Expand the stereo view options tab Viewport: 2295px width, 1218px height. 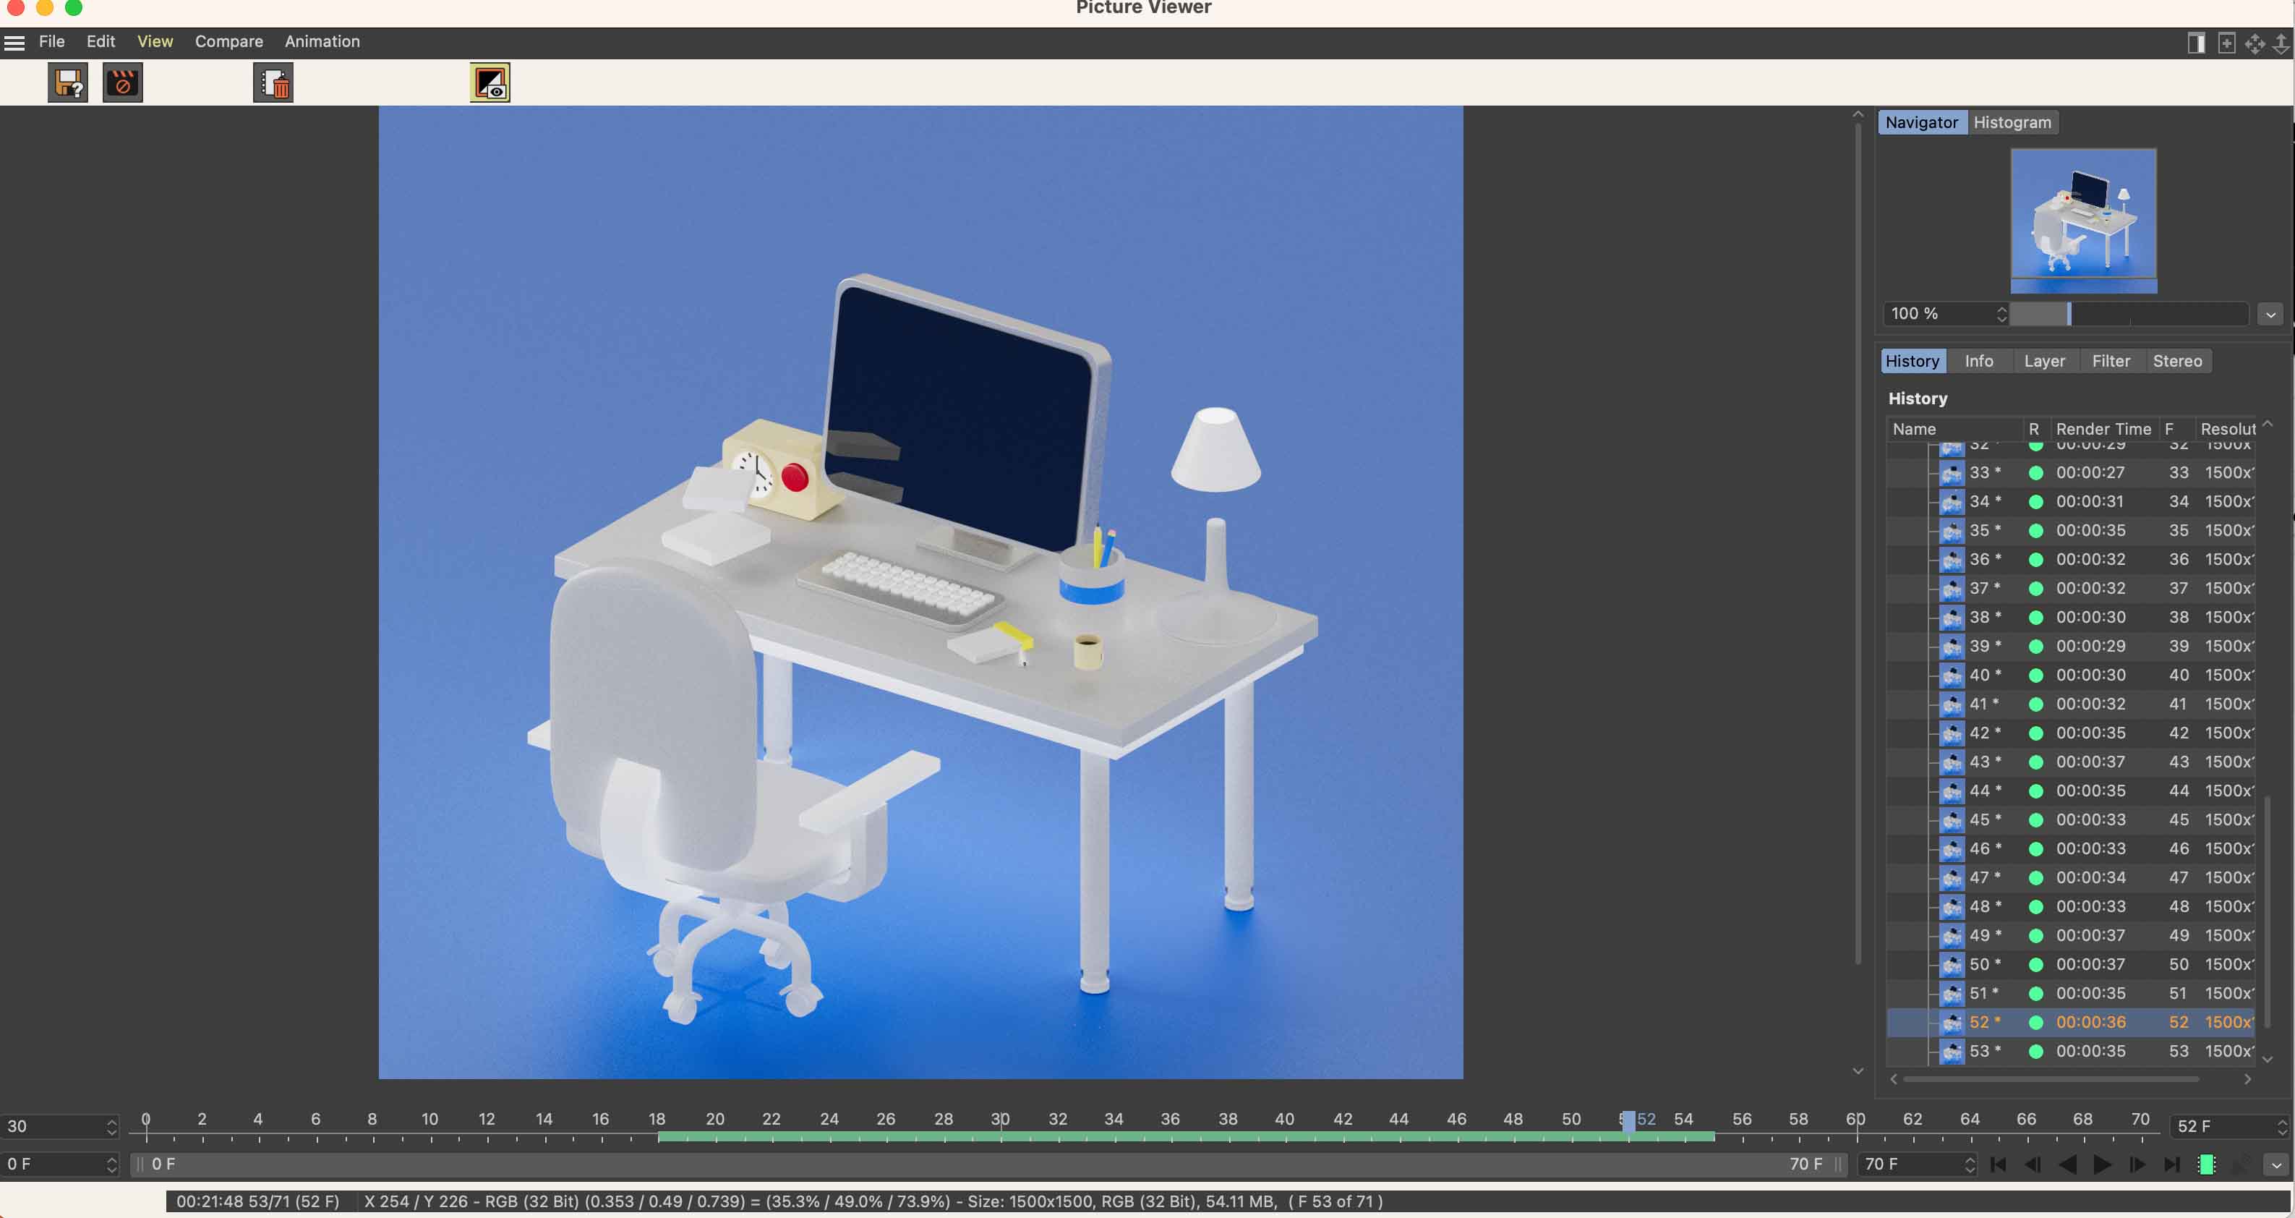[2176, 360]
